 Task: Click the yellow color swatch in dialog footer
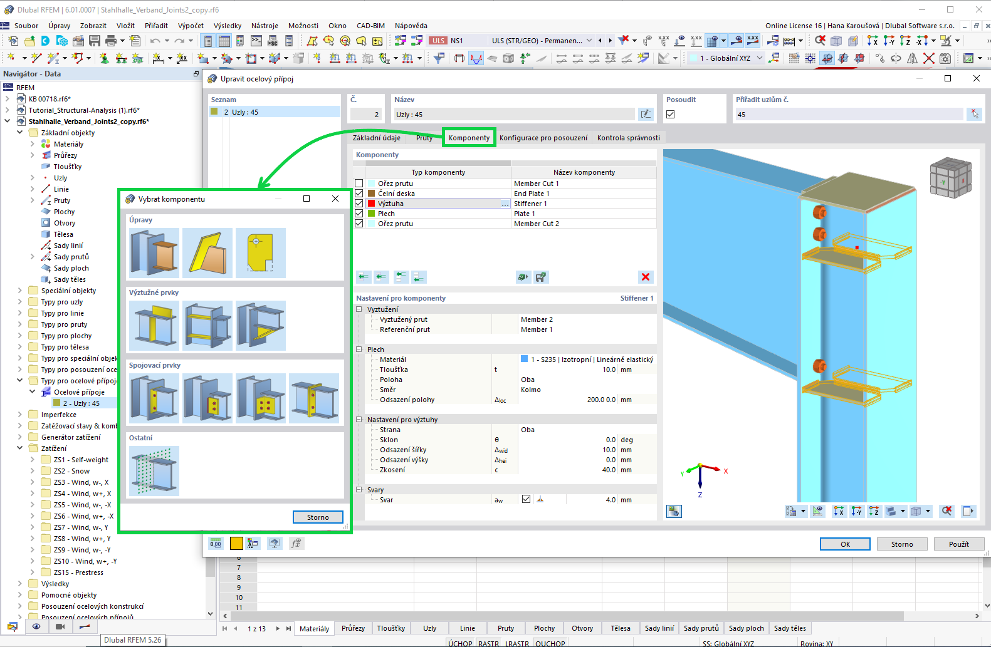click(x=236, y=543)
